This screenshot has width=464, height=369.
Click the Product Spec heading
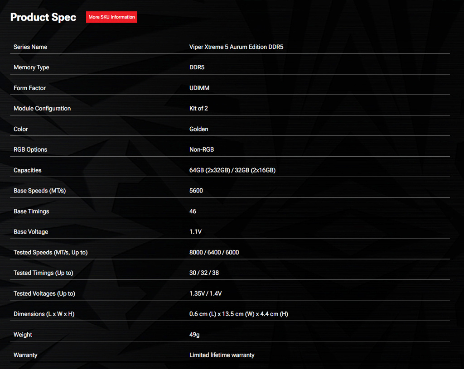click(43, 17)
